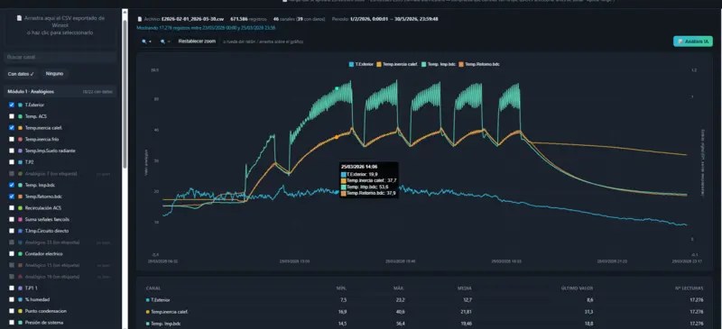Click the highlighted data point on Temp. Imp.bdc curve
The image size is (722, 329).
(337, 88)
